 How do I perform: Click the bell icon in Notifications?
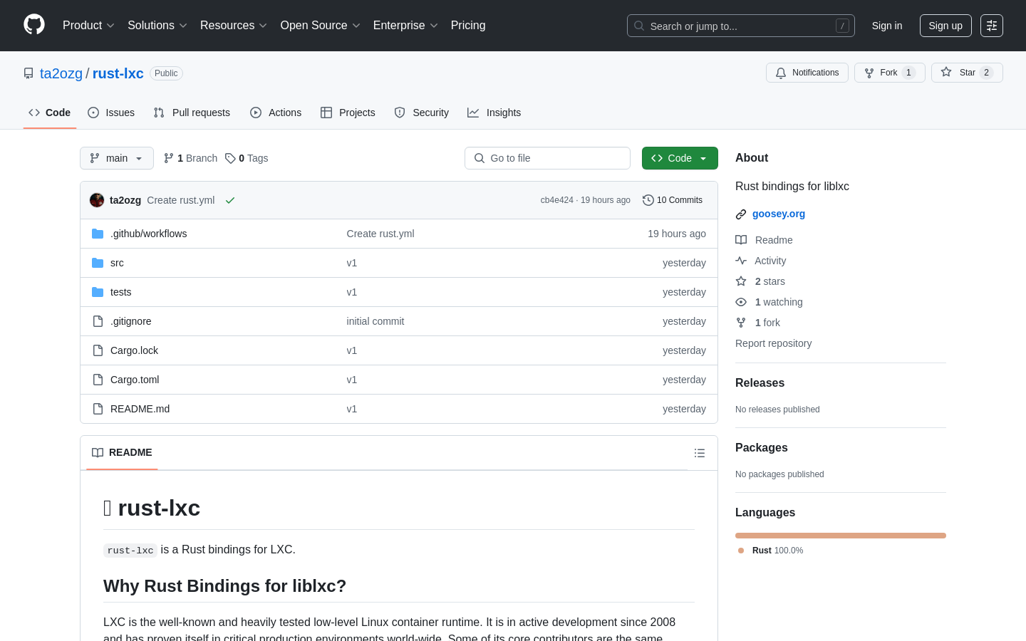(x=781, y=73)
